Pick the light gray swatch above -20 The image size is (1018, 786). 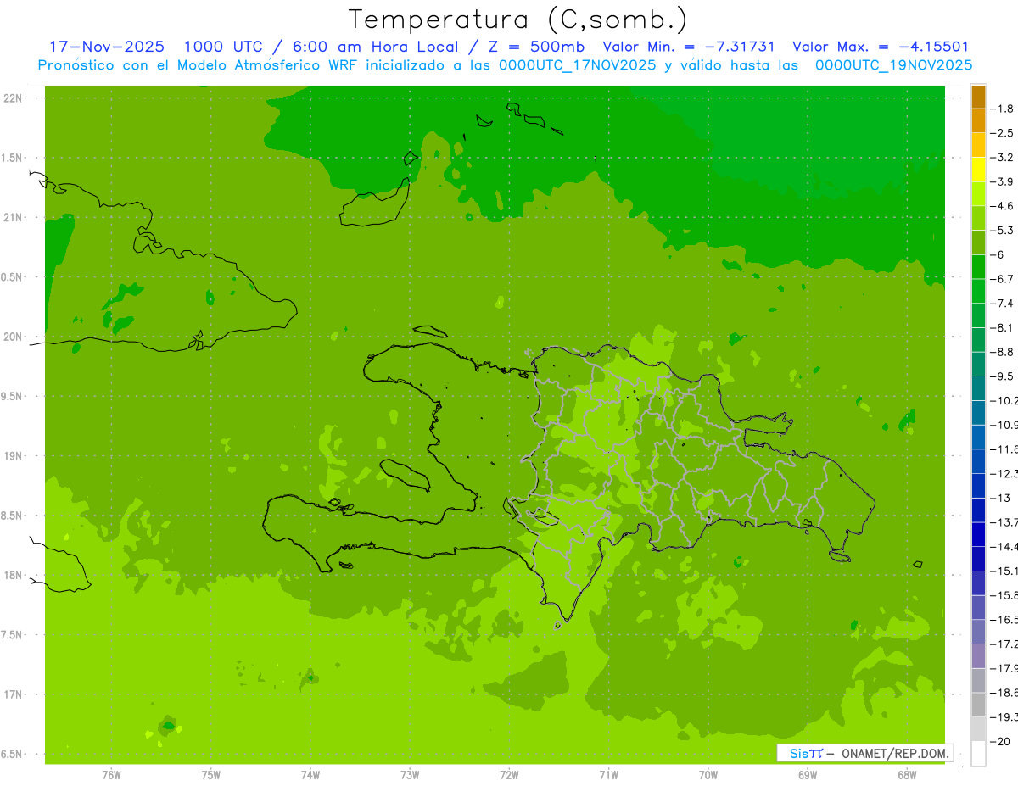(978, 729)
